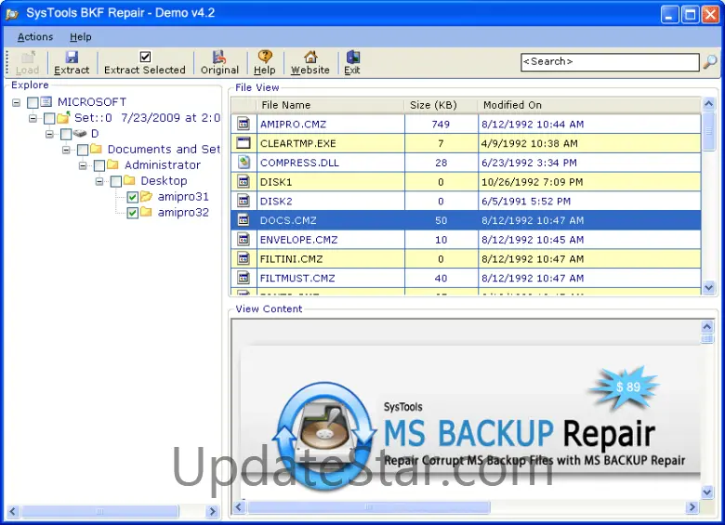Screen dimensions: 725x525
Task: Click the View Content horizontal scrollbar thumb
Action: coord(368,507)
